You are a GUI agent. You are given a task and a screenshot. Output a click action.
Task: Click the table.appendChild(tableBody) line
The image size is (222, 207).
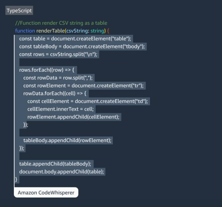[x=55, y=164]
